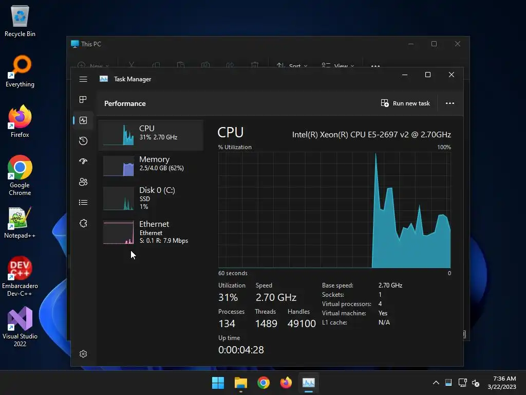Click the muted volume tray icon
The width and height of the screenshot is (526, 395).
[476, 383]
